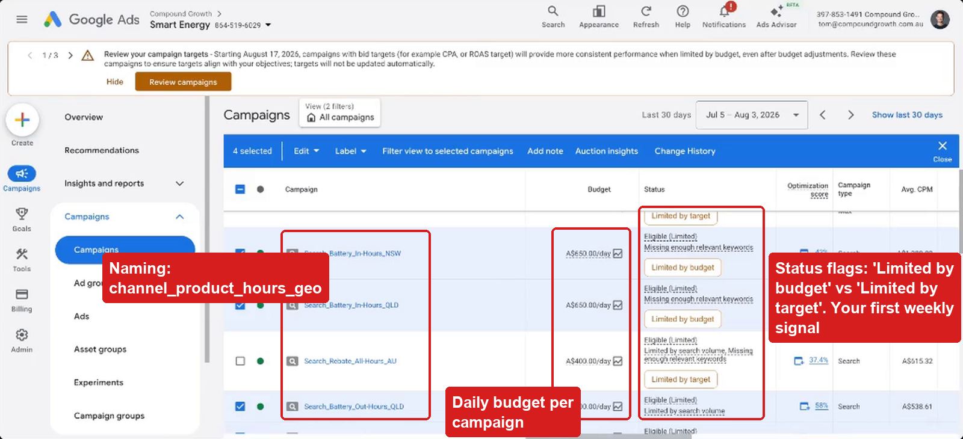This screenshot has height=439, width=963.
Task: Open the Edit dropdown in action bar
Action: coord(306,151)
